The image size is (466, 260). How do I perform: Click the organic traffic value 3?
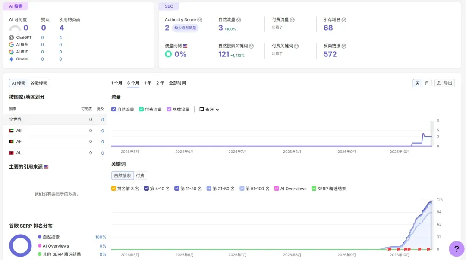[x=220, y=28]
